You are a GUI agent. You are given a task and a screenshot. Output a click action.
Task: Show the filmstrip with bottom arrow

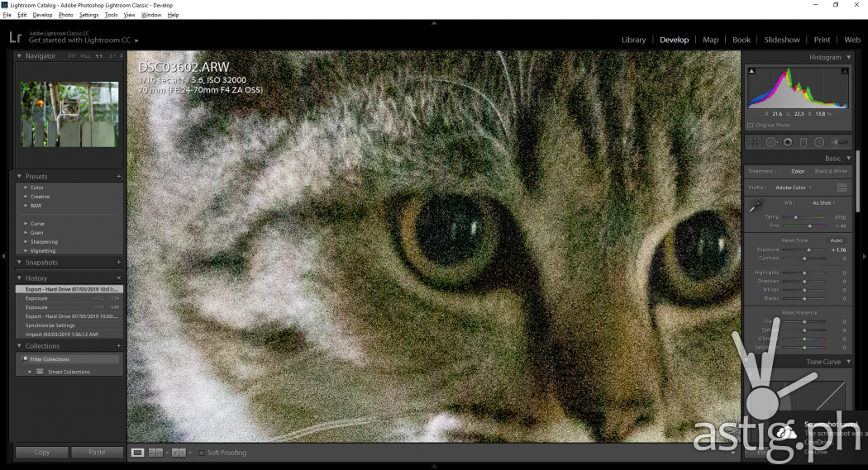434,466
